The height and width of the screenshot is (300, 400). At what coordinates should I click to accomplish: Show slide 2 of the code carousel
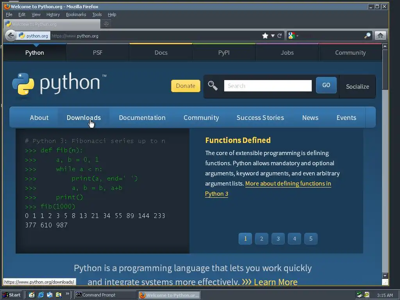pos(261,239)
